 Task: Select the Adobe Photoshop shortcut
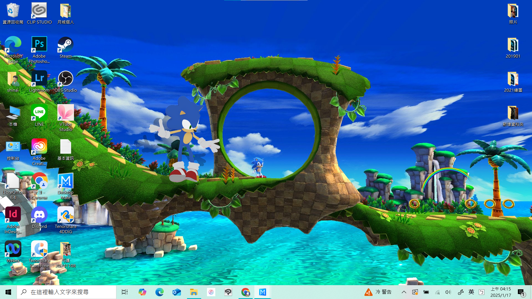pyautogui.click(x=39, y=50)
